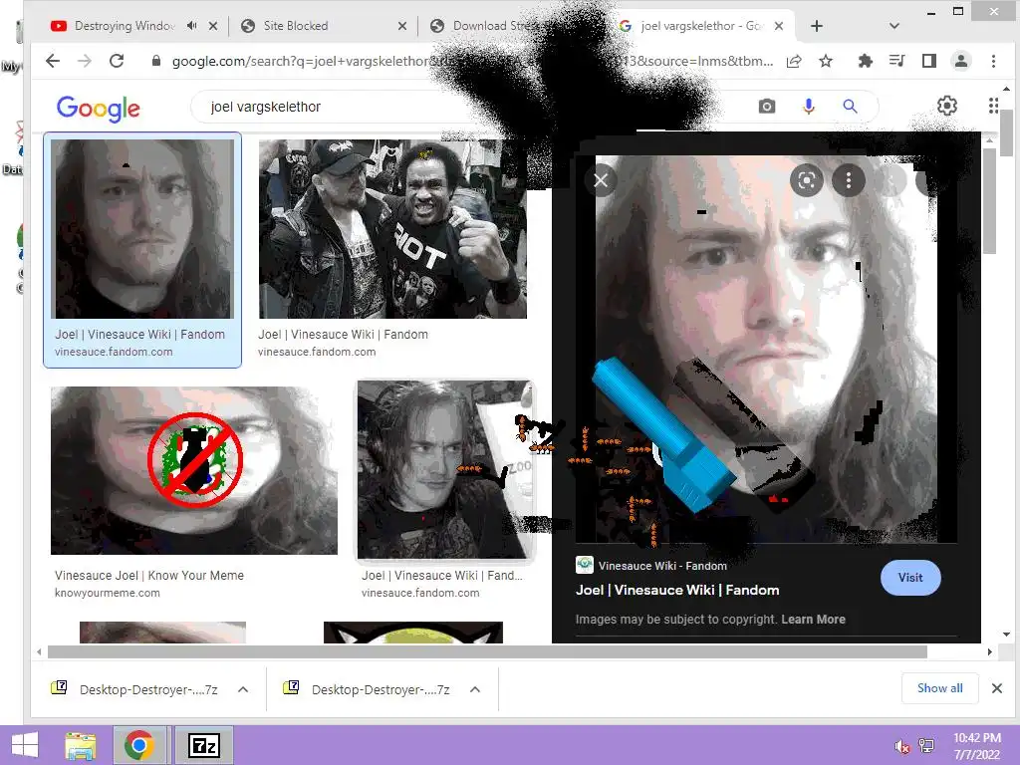This screenshot has width=1020, height=765.
Task: Search by image with camera icon
Action: pos(767,106)
